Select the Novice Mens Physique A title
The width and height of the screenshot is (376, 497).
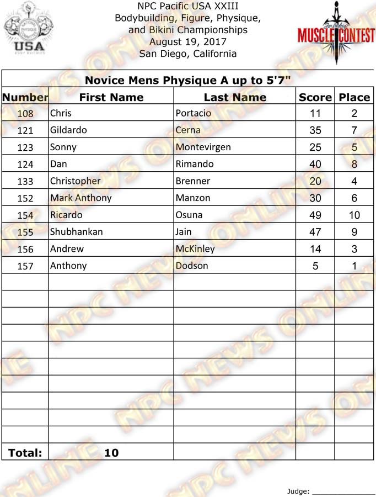[x=188, y=80]
